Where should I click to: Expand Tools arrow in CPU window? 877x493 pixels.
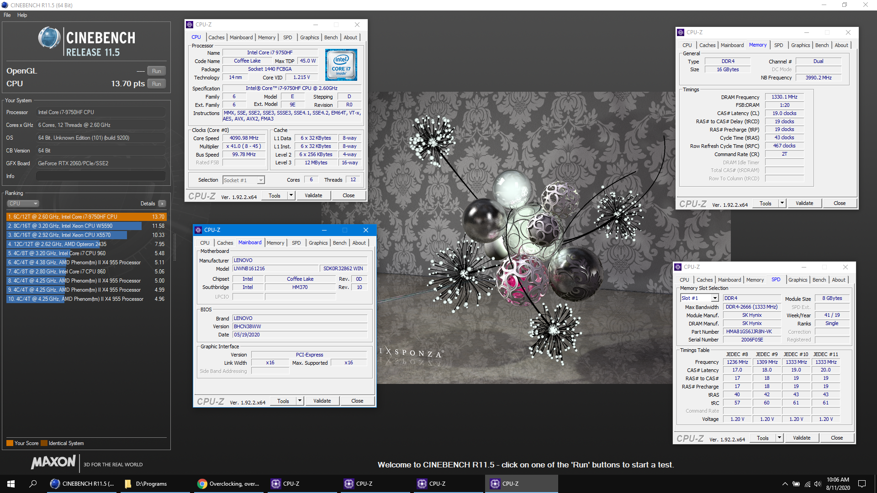pyautogui.click(x=291, y=195)
